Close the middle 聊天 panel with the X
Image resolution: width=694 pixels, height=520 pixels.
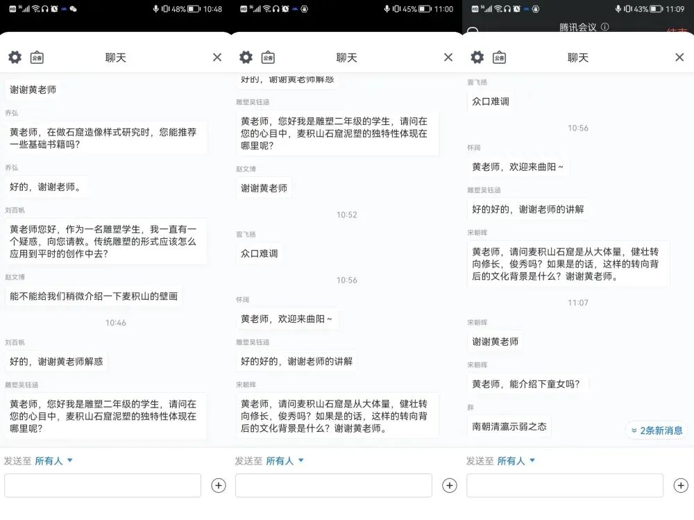pyautogui.click(x=448, y=58)
